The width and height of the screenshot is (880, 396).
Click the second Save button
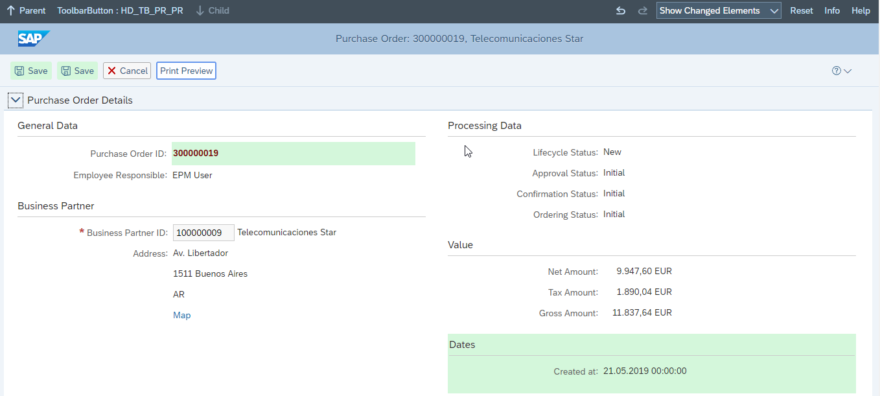(x=77, y=71)
